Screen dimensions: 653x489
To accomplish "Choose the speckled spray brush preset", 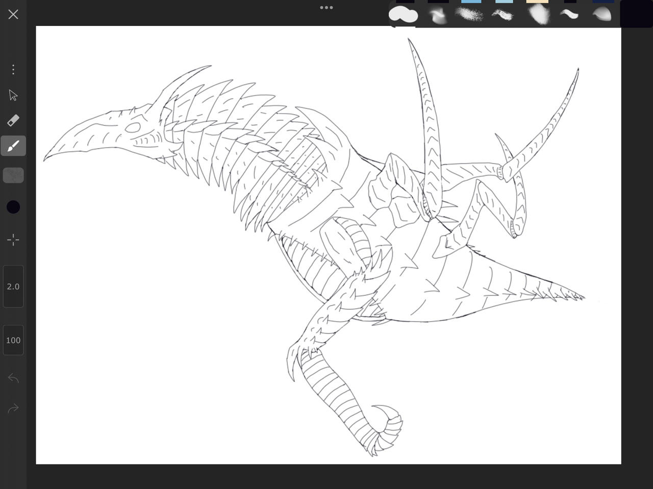I will [x=469, y=14].
